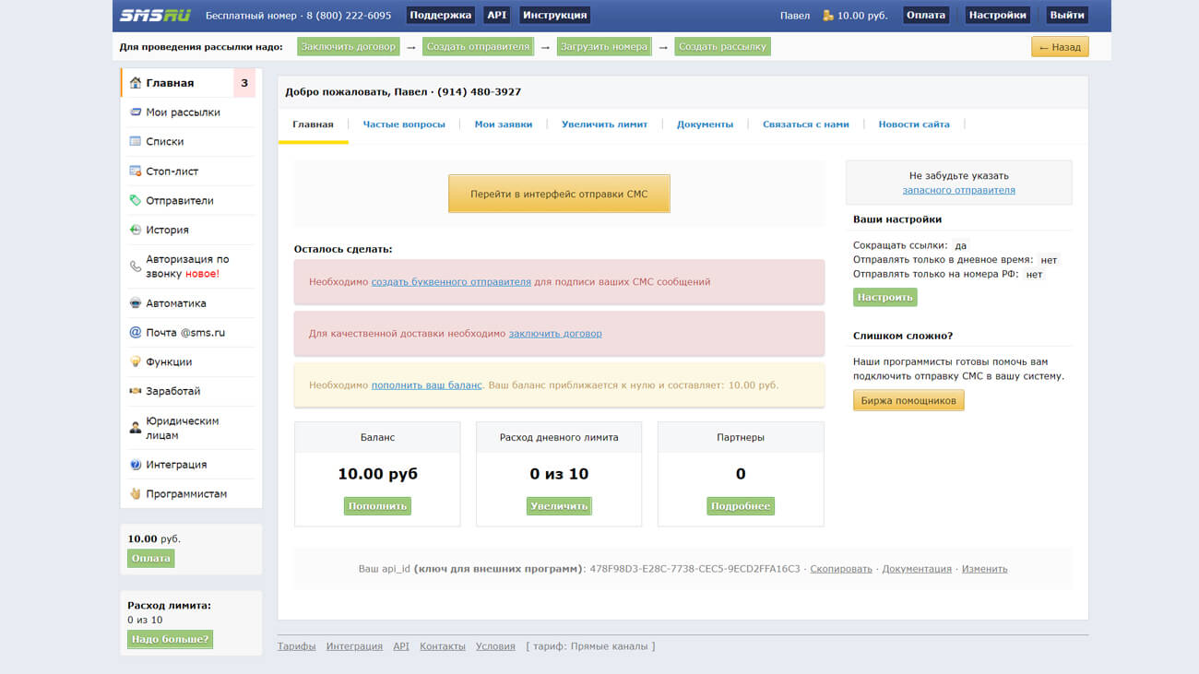Click the green Настроить button
The height and width of the screenshot is (674, 1199).
pyautogui.click(x=884, y=297)
